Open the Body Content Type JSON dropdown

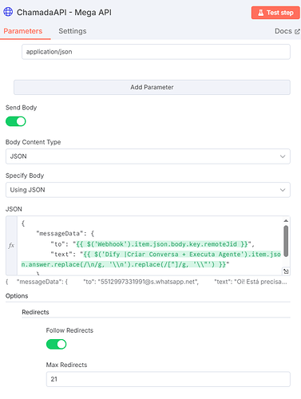click(148, 156)
